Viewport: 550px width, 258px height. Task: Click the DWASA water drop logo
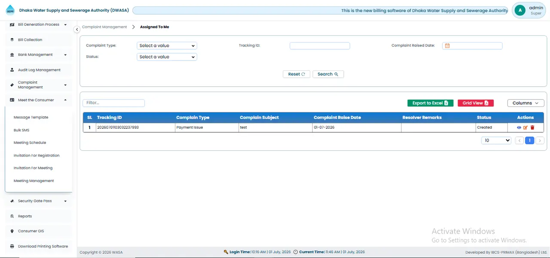click(x=10, y=10)
